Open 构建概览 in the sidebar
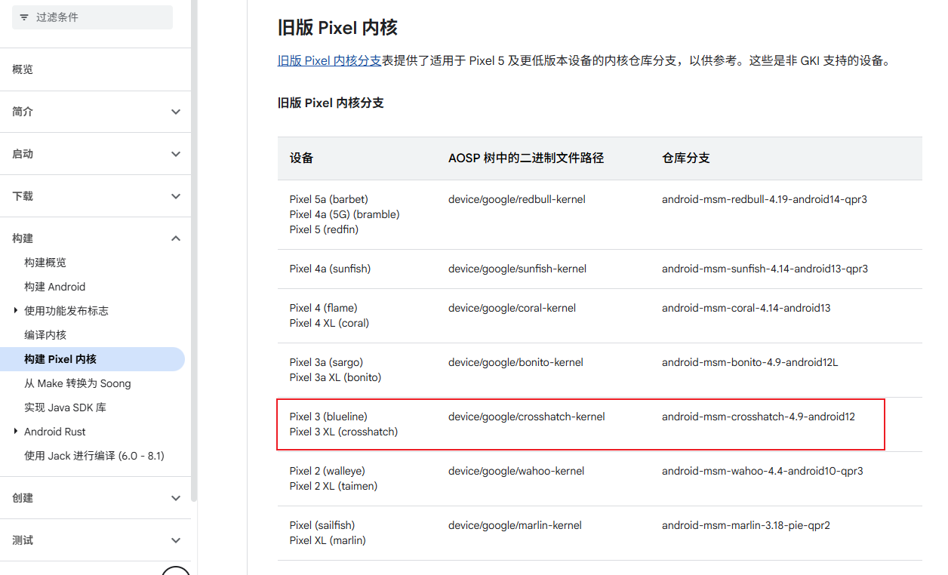The image size is (948, 575). point(45,263)
